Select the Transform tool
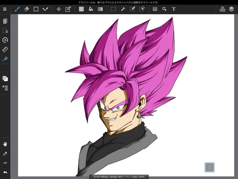238x179 pixels. tap(68, 9)
